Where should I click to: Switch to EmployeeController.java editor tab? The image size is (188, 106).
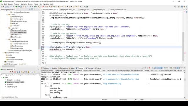[x=117, y=10]
